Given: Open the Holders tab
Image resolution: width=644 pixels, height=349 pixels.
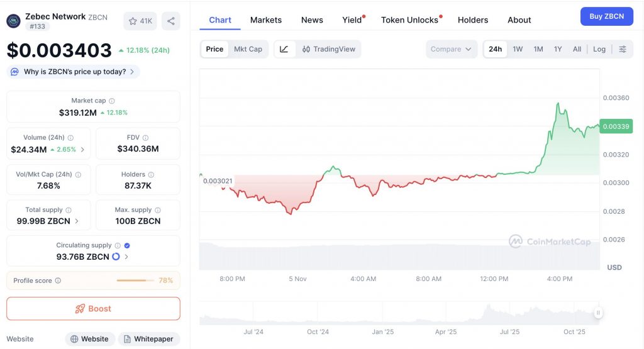Looking at the screenshot, I should (473, 20).
